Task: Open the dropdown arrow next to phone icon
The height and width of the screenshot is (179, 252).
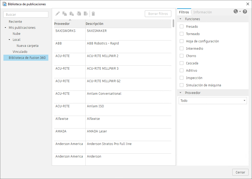Action: click(240, 11)
